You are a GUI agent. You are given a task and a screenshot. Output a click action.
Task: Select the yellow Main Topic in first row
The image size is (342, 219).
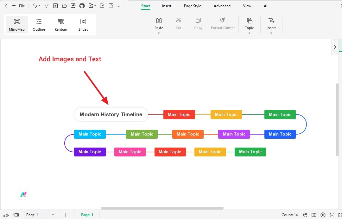click(x=226, y=114)
